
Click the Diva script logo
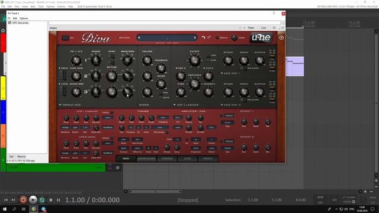[x=96, y=38]
